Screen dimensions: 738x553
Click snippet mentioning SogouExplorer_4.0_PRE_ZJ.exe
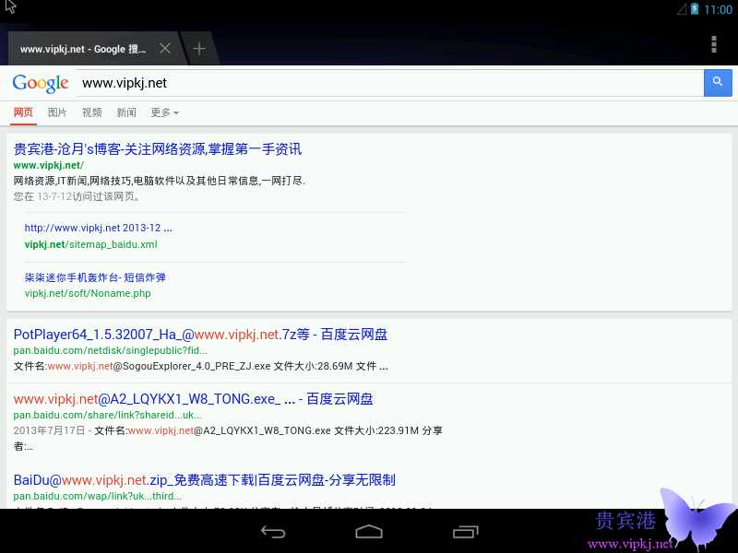pyautogui.click(x=200, y=366)
